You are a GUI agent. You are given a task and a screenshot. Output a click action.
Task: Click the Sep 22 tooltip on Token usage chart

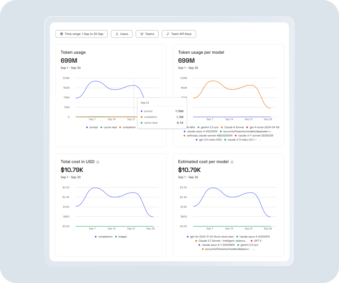click(x=162, y=113)
